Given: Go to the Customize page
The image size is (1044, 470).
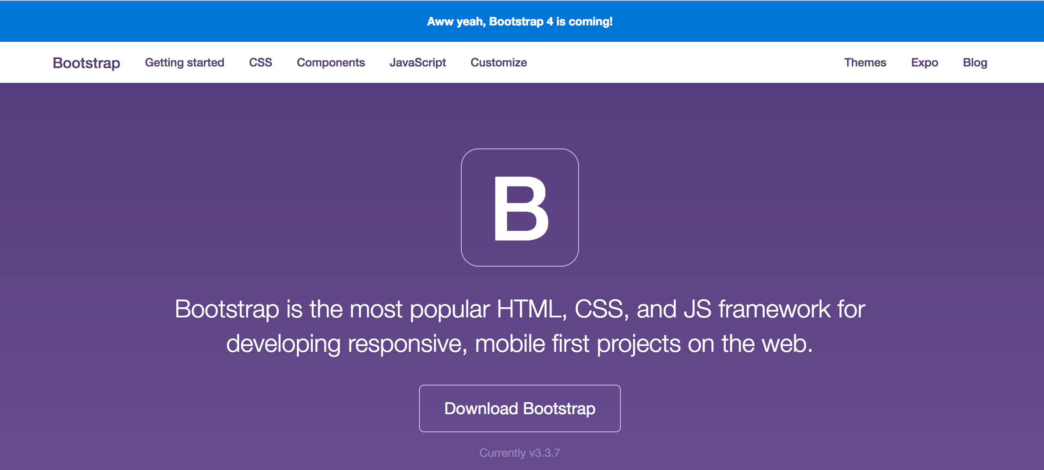Looking at the screenshot, I should pos(499,62).
